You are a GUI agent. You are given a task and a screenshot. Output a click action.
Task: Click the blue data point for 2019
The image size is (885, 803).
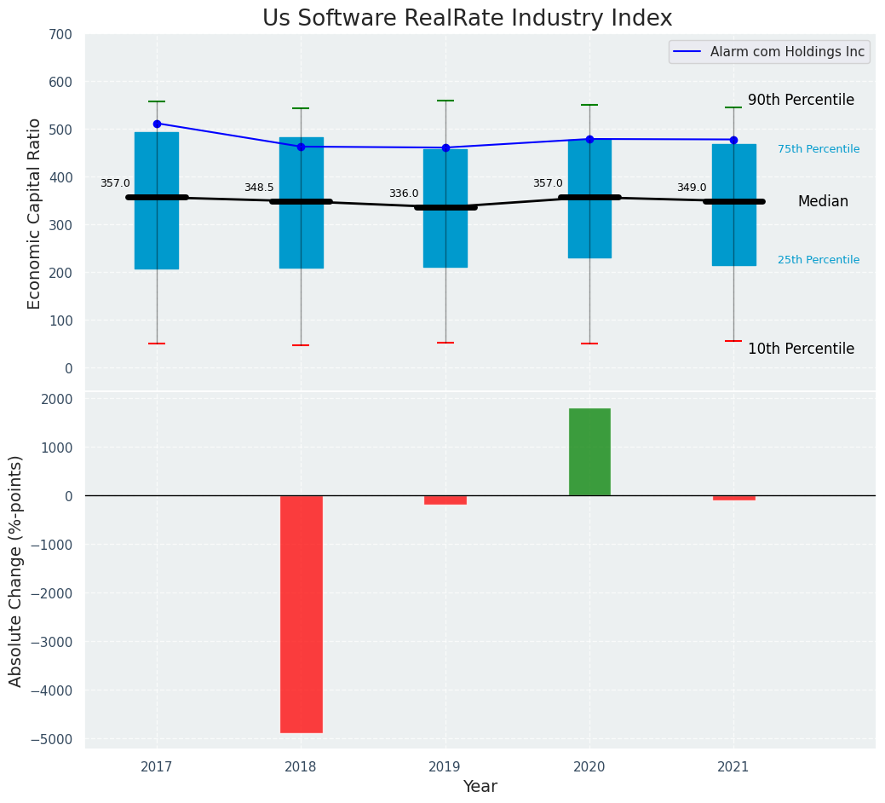coord(445,147)
